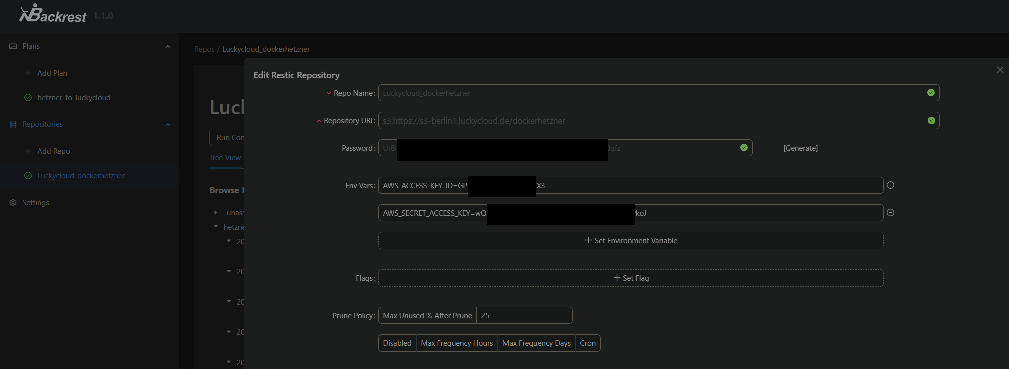Collapse the Repositories menu section
The height and width of the screenshot is (369, 1009).
tap(168, 125)
